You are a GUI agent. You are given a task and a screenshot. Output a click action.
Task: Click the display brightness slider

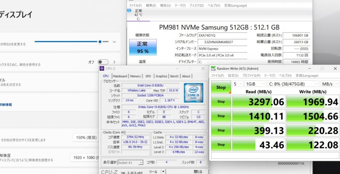click(71, 41)
